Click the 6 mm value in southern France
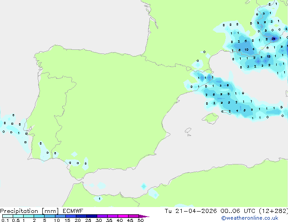The width and height of the screenshot is (288, 222). point(245,41)
